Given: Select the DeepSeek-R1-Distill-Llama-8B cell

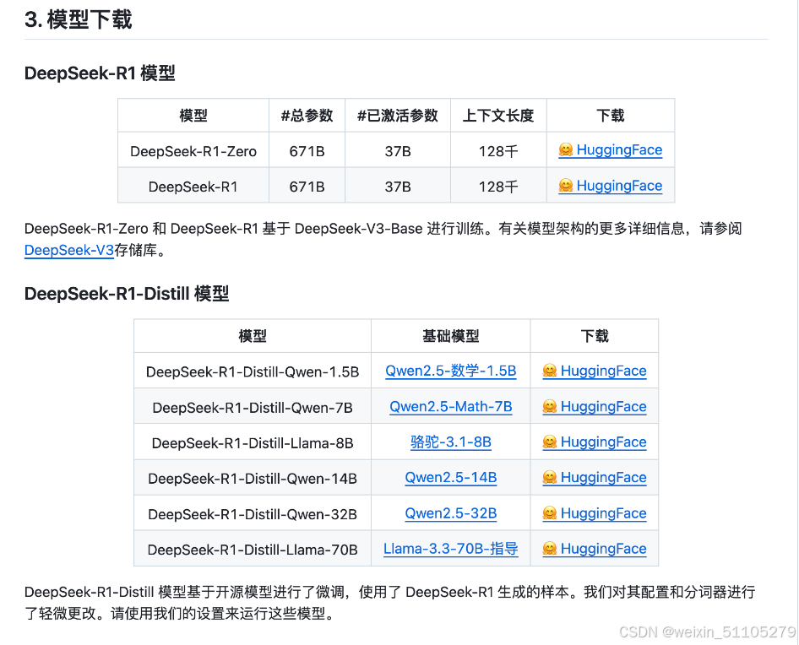Looking at the screenshot, I should point(253,443).
